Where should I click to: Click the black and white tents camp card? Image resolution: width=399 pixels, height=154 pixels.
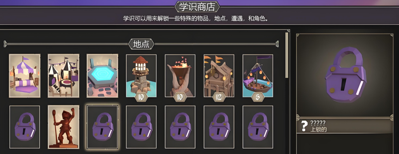(x=64, y=76)
